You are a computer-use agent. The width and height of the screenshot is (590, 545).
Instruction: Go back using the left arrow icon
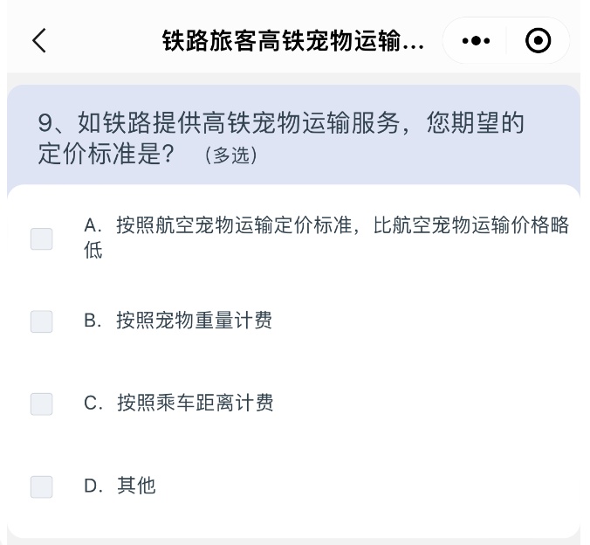[x=39, y=40]
